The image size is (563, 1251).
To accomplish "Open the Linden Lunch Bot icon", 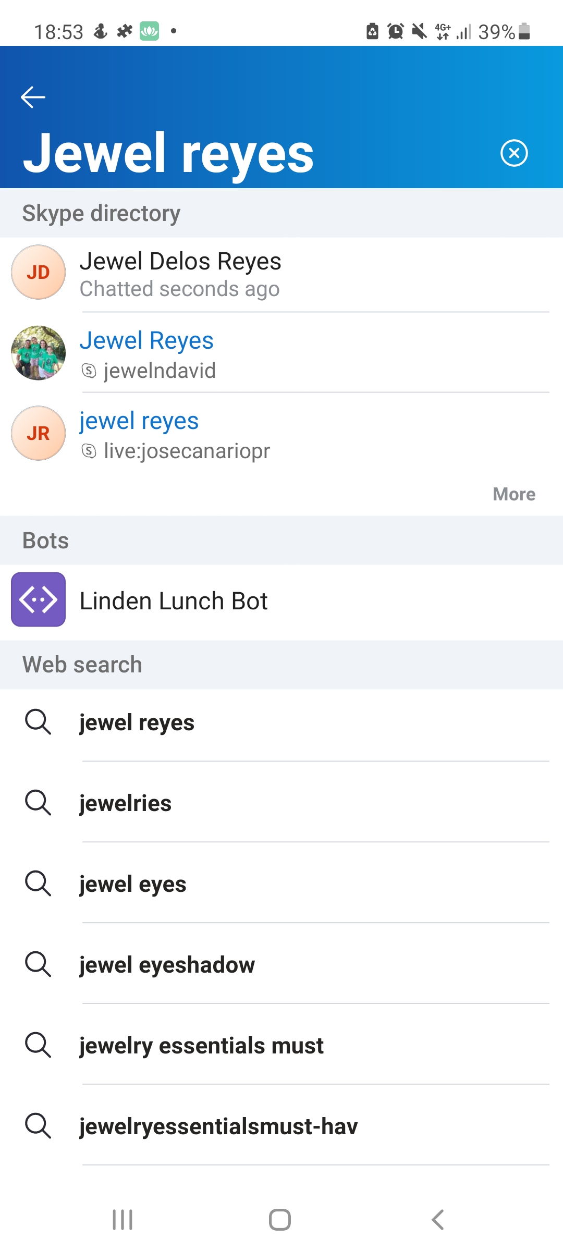I will 38,599.
